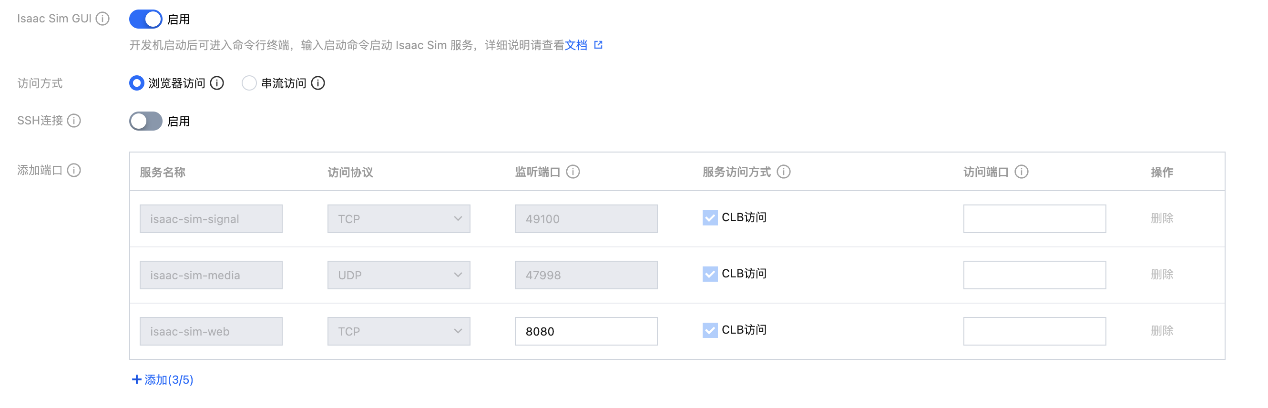Open UDP protocol dropdown for isaac-sim-media
The image size is (1268, 408).
(398, 275)
